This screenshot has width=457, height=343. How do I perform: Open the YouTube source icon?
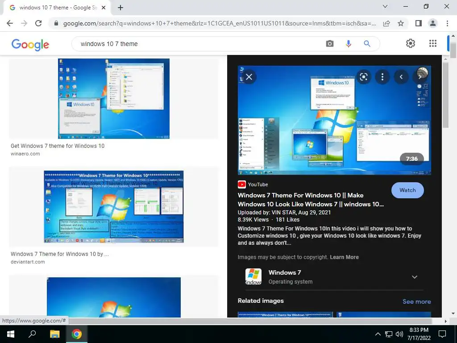coord(241,184)
